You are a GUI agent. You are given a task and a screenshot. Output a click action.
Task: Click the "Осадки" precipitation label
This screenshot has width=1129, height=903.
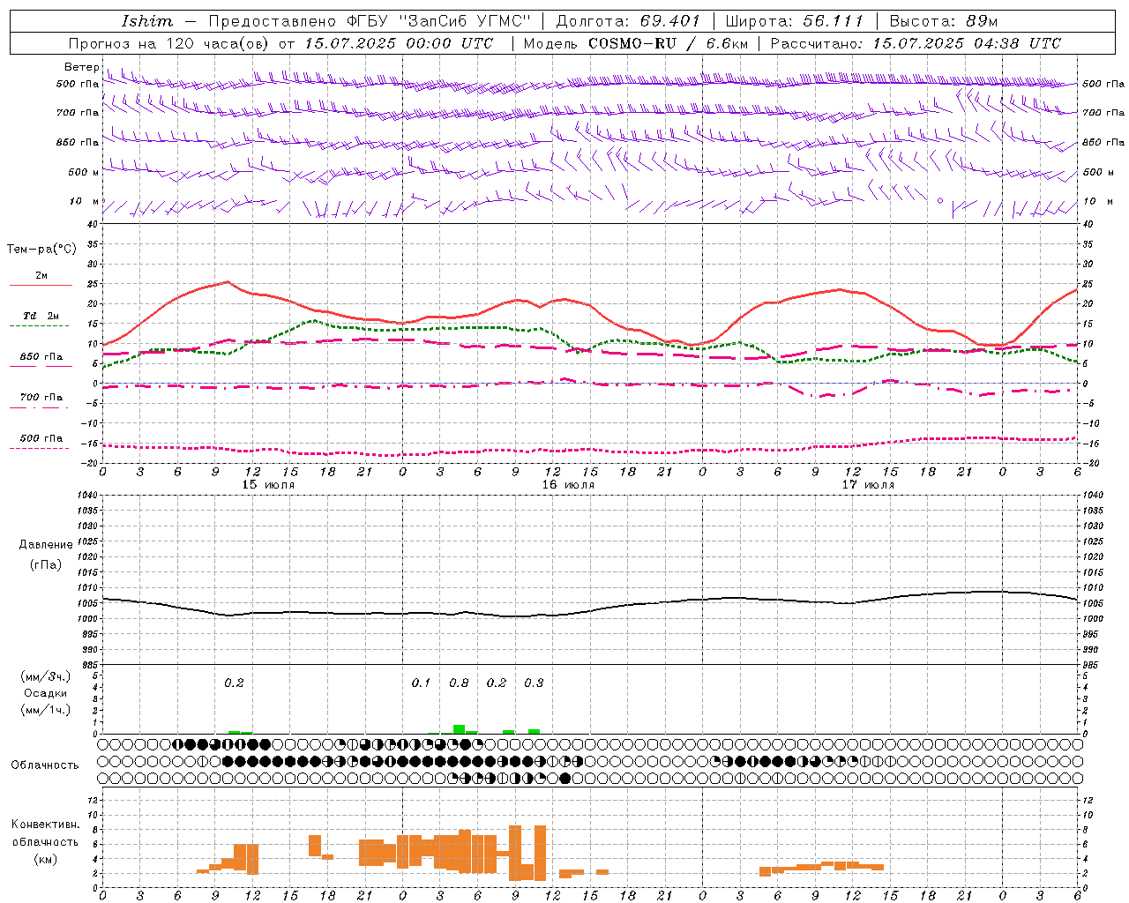(46, 693)
